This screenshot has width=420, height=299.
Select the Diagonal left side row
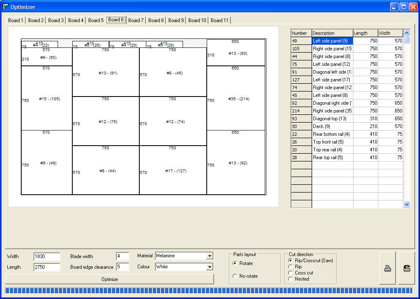346,72
